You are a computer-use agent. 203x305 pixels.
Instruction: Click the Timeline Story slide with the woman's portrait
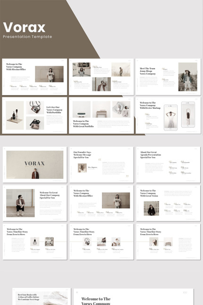[168, 242]
